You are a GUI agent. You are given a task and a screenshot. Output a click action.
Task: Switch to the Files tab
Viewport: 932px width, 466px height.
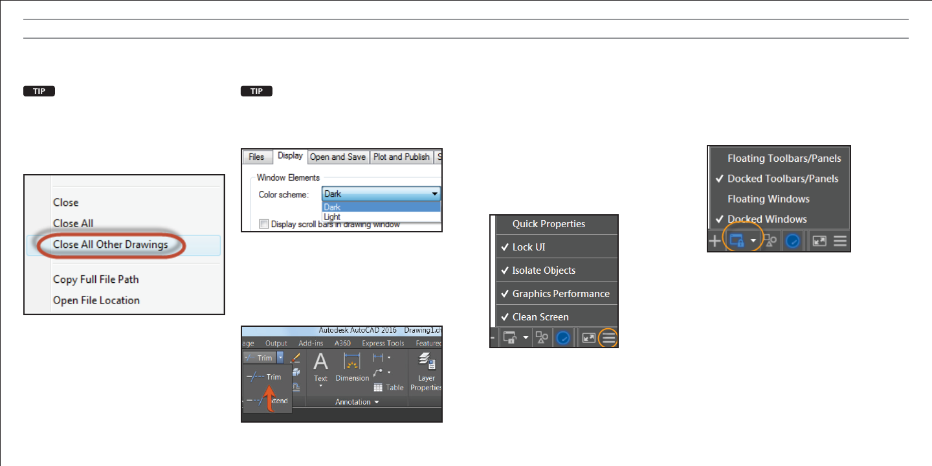click(x=256, y=157)
